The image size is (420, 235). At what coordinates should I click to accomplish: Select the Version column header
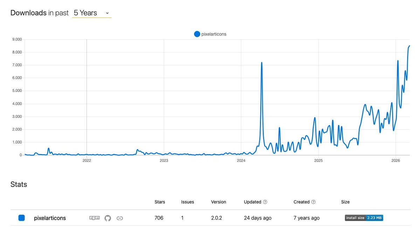(x=219, y=202)
